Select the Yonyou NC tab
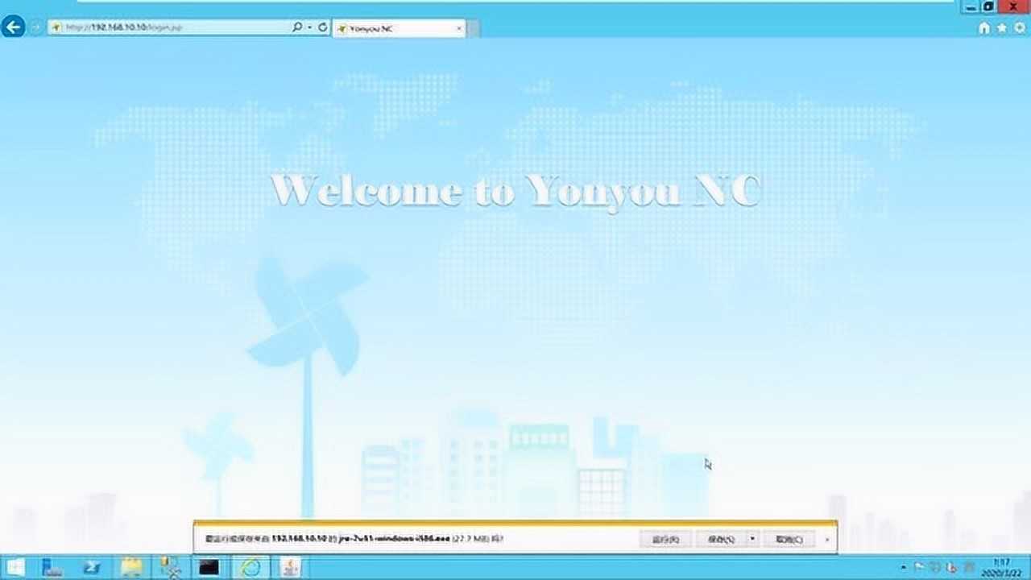1031x580 pixels. pyautogui.click(x=395, y=28)
